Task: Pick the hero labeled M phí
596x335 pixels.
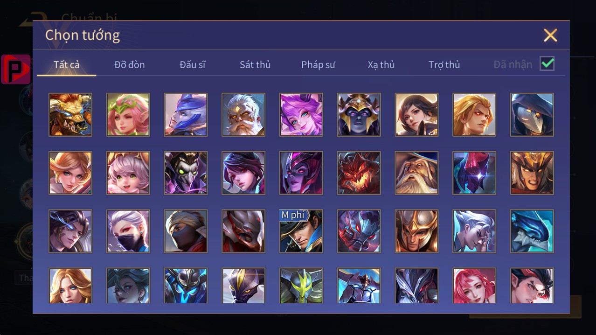Action: [301, 231]
